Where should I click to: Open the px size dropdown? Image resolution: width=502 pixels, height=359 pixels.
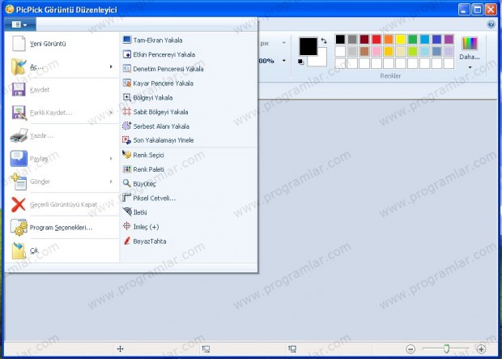[283, 43]
